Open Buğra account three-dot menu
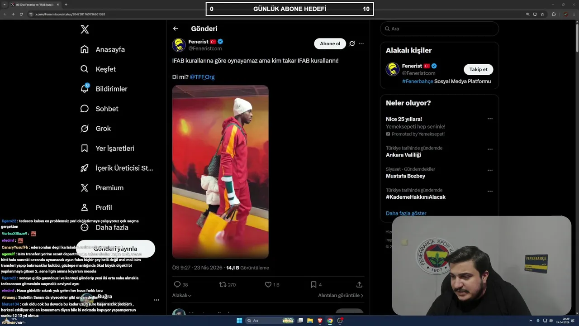 pos(157,300)
